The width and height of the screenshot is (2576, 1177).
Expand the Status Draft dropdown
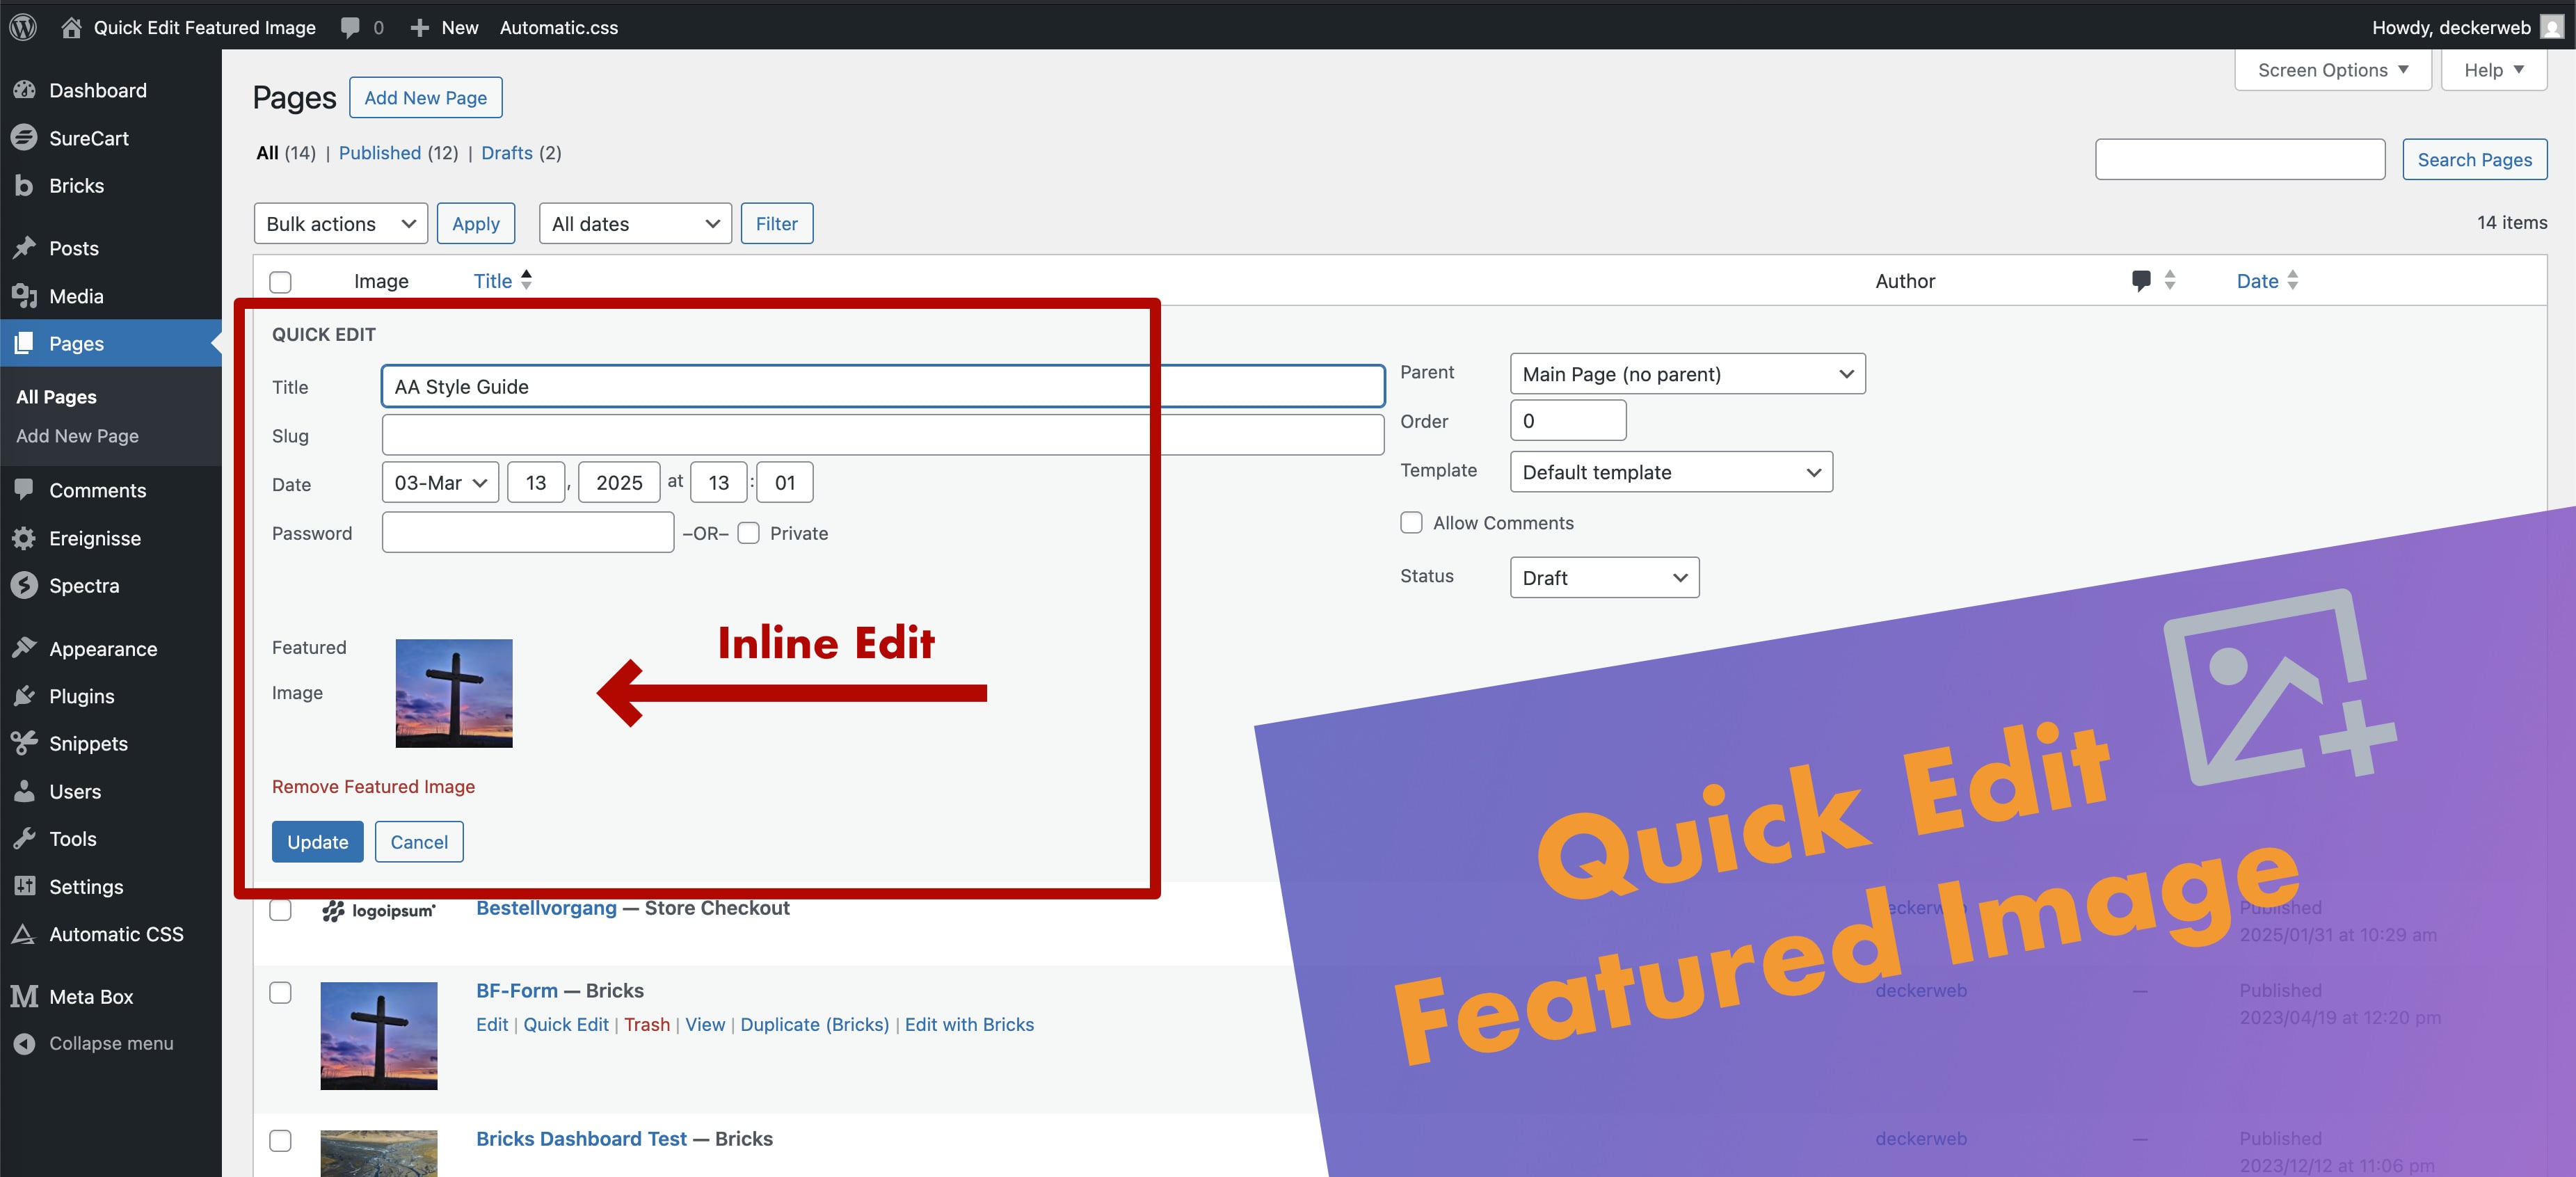click(x=1603, y=578)
